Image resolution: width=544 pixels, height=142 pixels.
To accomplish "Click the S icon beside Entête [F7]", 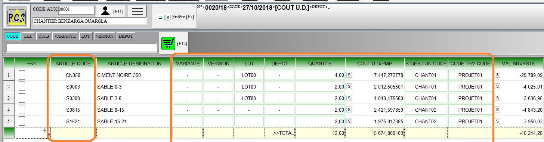I will click(x=168, y=18).
